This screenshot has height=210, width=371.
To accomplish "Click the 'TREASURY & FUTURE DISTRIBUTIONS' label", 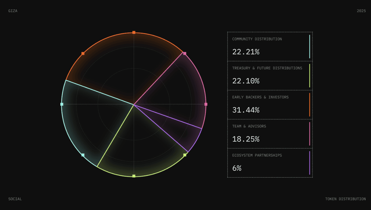I will pos(267,68).
